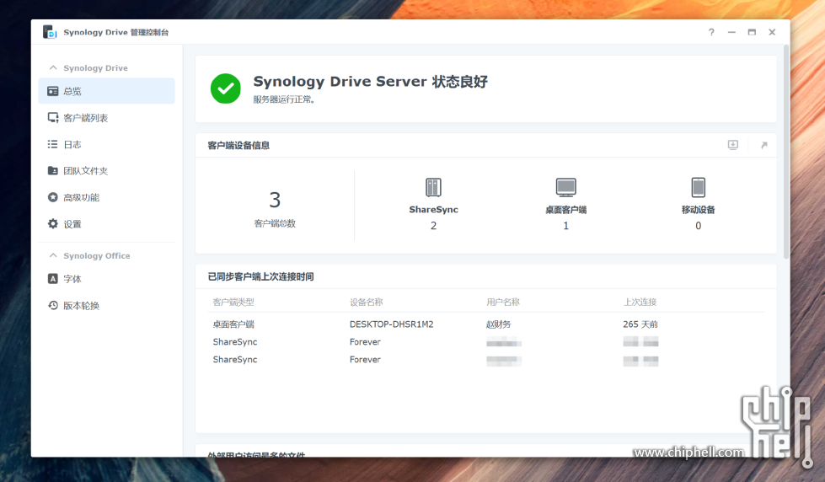Open 团队文件夹 team folder section
Viewport: 825px width, 482px height.
click(106, 170)
